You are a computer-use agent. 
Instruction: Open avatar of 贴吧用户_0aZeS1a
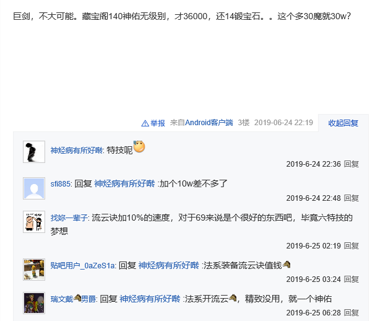coord(34,270)
